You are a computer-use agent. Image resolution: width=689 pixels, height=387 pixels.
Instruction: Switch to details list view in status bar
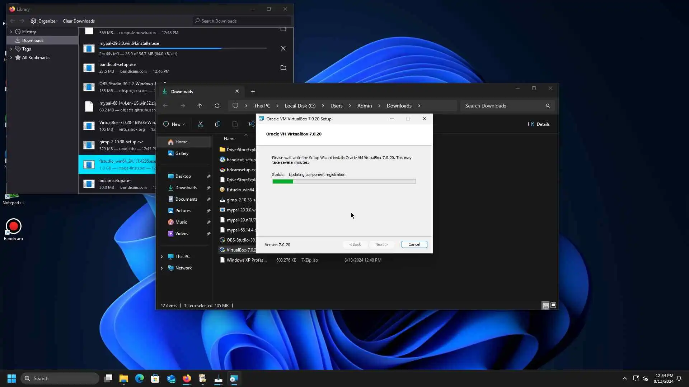point(545,306)
